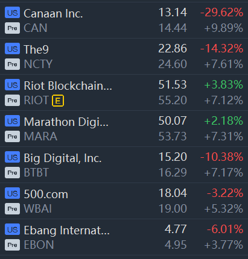Click The9 price 22.86

coord(173,49)
